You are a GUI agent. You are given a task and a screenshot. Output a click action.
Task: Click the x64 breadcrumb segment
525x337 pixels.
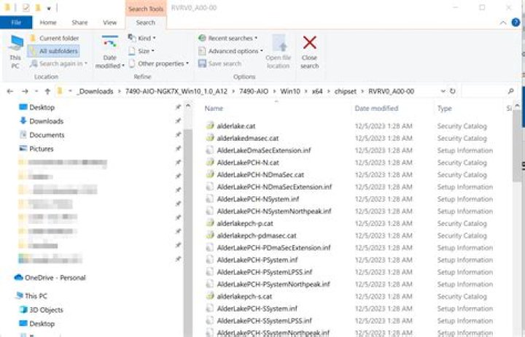coord(317,91)
